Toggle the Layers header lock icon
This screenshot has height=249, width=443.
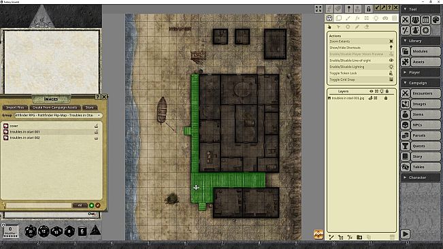click(x=387, y=91)
